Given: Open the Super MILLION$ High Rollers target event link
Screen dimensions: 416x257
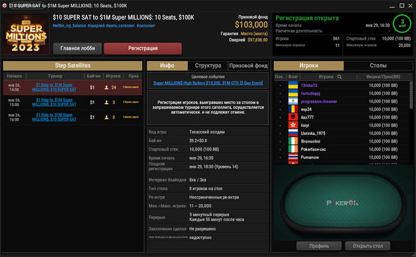Looking at the screenshot, I should 208,83.
